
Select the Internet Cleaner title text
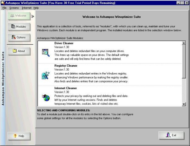(65, 88)
